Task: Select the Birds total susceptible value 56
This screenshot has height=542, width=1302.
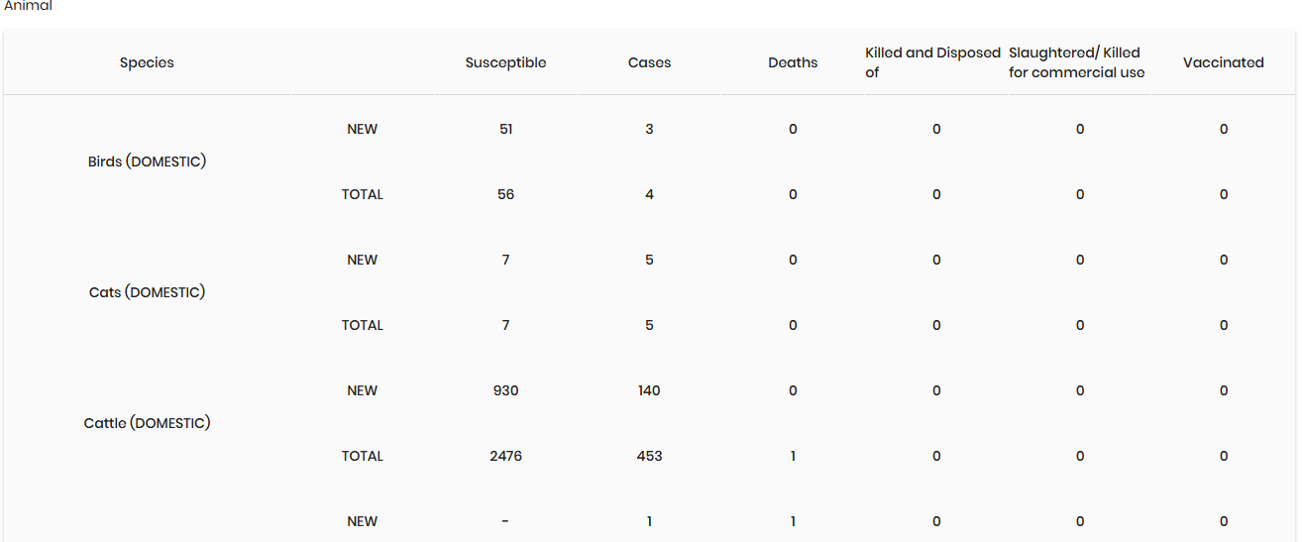Action: (x=505, y=194)
